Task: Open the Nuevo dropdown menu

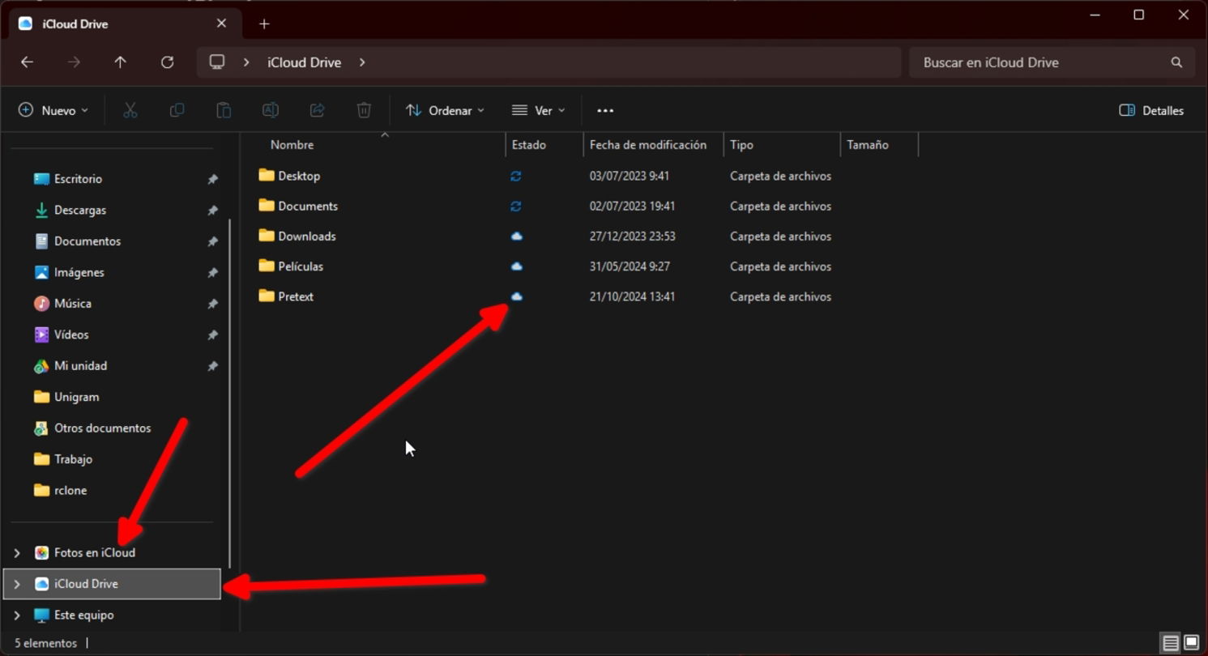Action: 53,110
